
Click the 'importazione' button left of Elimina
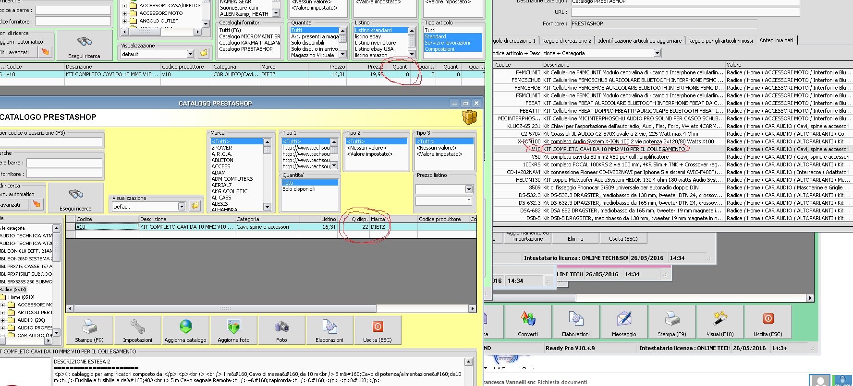pyautogui.click(x=528, y=237)
